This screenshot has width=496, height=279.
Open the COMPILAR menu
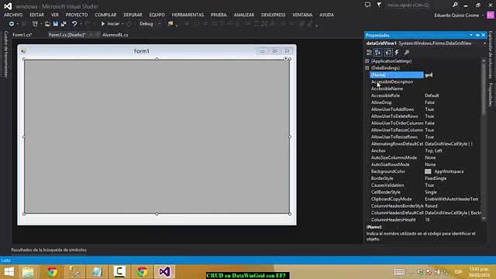[105, 15]
